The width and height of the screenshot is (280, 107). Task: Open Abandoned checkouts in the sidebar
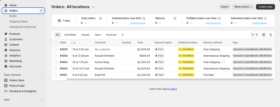pos(23,27)
